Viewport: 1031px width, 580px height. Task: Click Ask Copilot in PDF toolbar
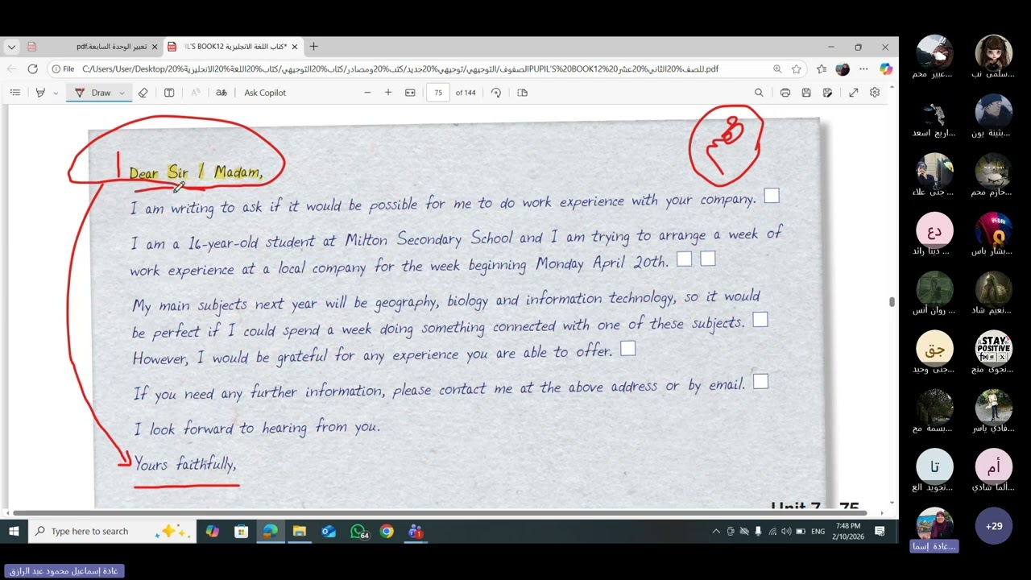point(265,93)
